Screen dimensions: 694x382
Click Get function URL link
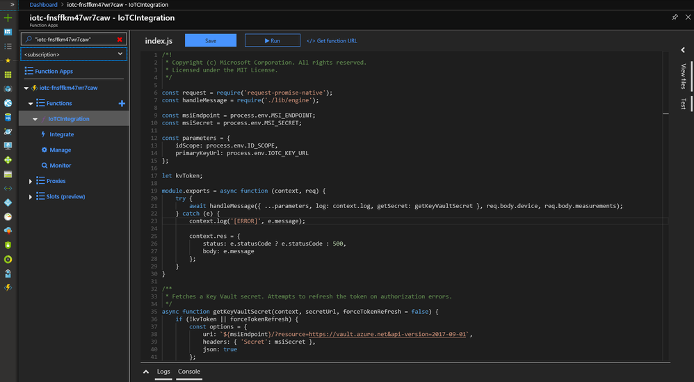[332, 41]
